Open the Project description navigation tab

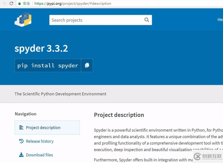tap(47, 127)
